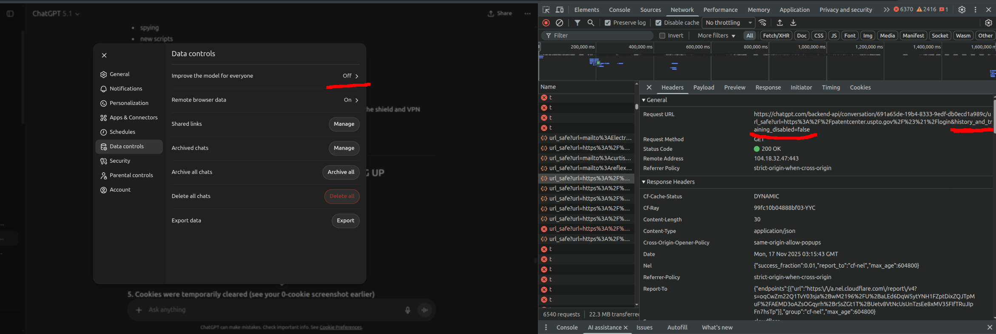Enable the Invert filter checkbox
Image resolution: width=996 pixels, height=334 pixels.
[x=662, y=36]
